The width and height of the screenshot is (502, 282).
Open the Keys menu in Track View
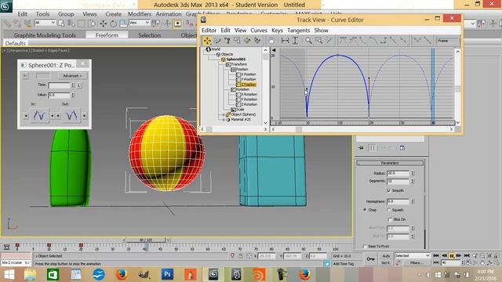[x=277, y=31]
